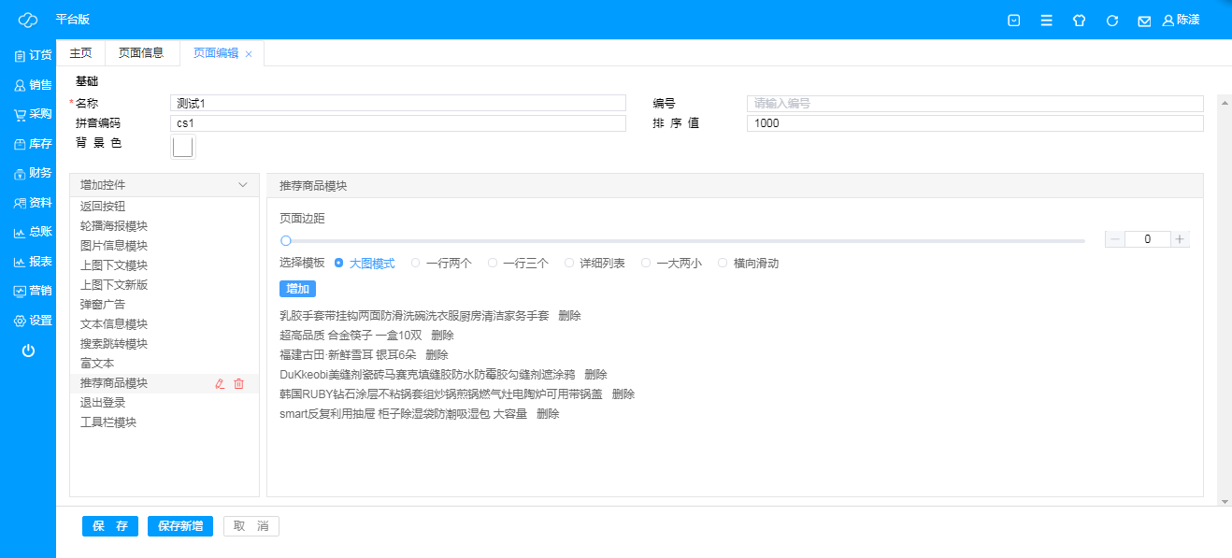Open user menu 陈漾 in header
Image resolution: width=1232 pixels, height=558 pixels.
point(1181,21)
